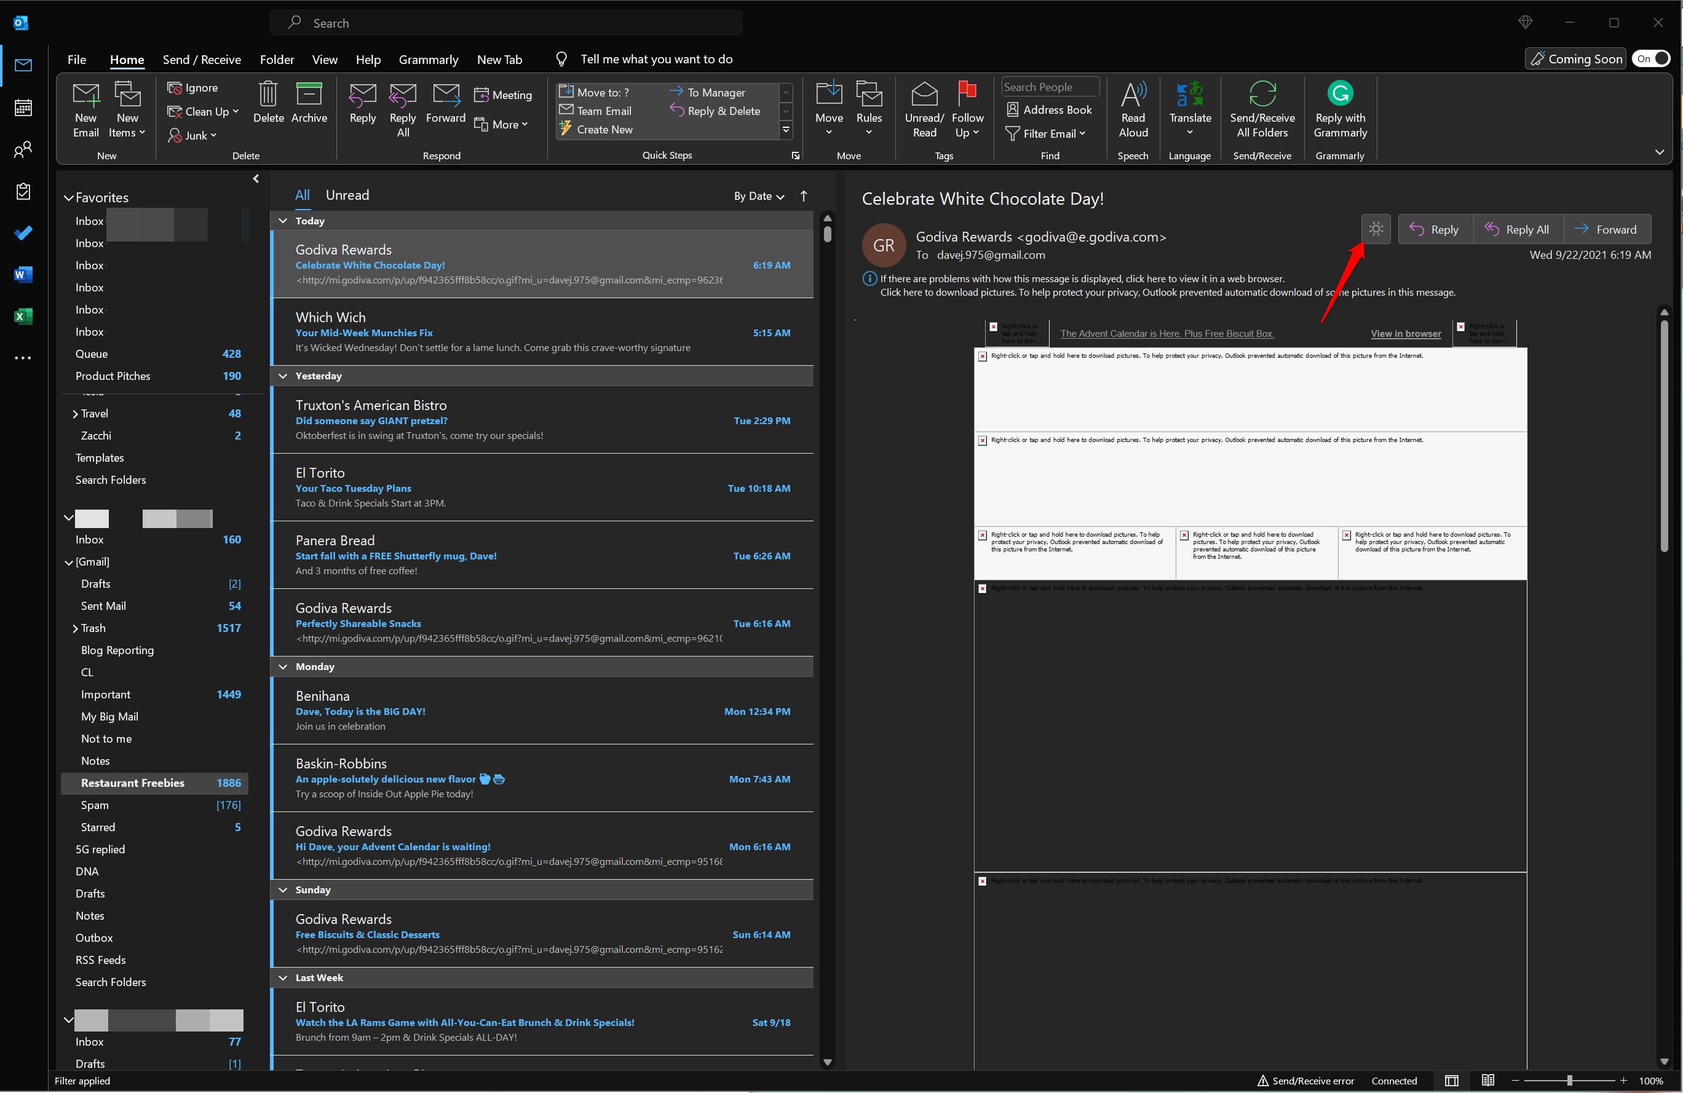Screen dimensions: 1683x1093
Task: Click the Reply button for current email
Action: click(x=1433, y=229)
